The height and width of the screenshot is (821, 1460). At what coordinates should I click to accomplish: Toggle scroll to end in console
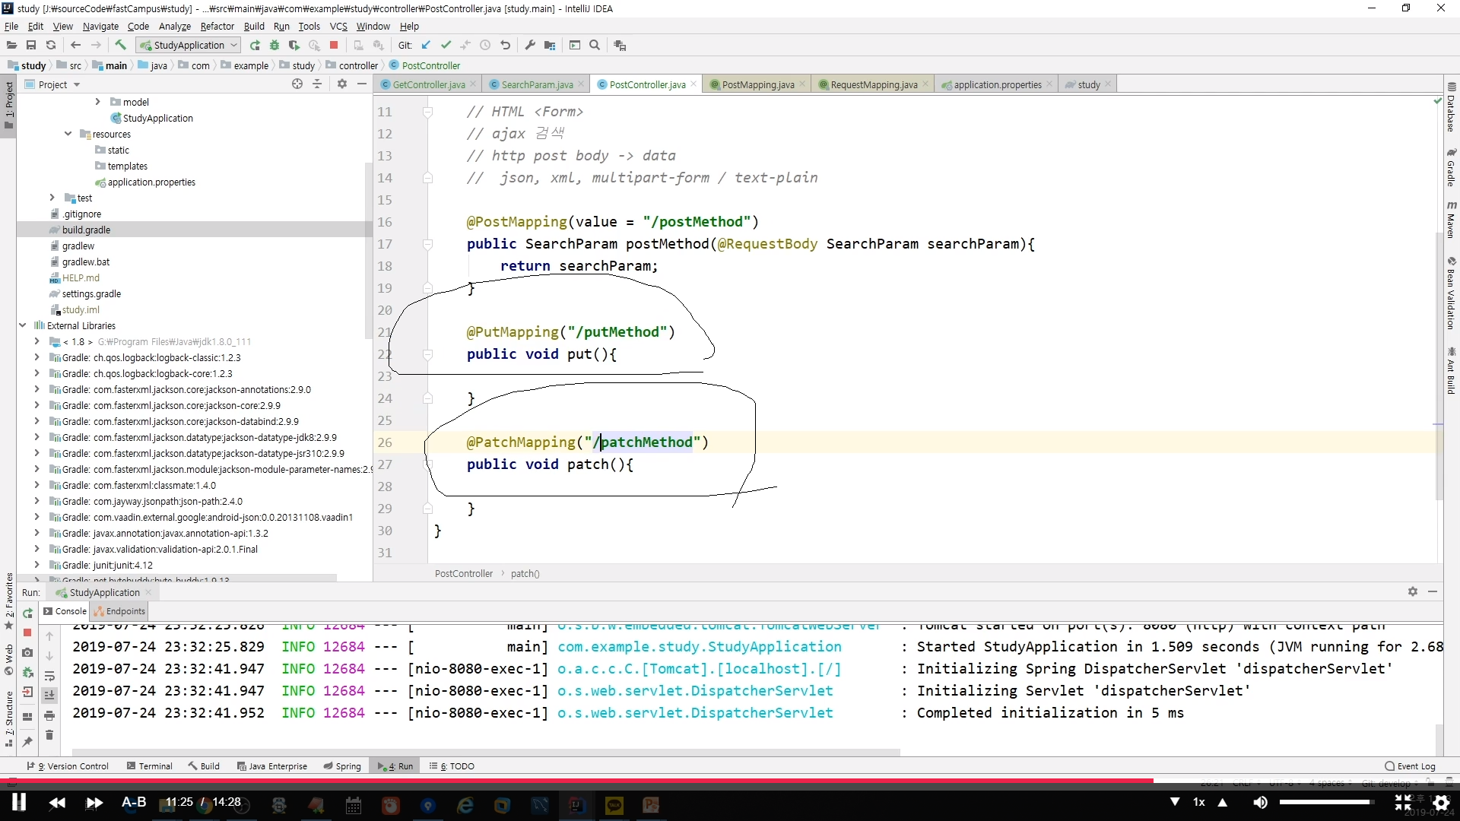(x=49, y=695)
